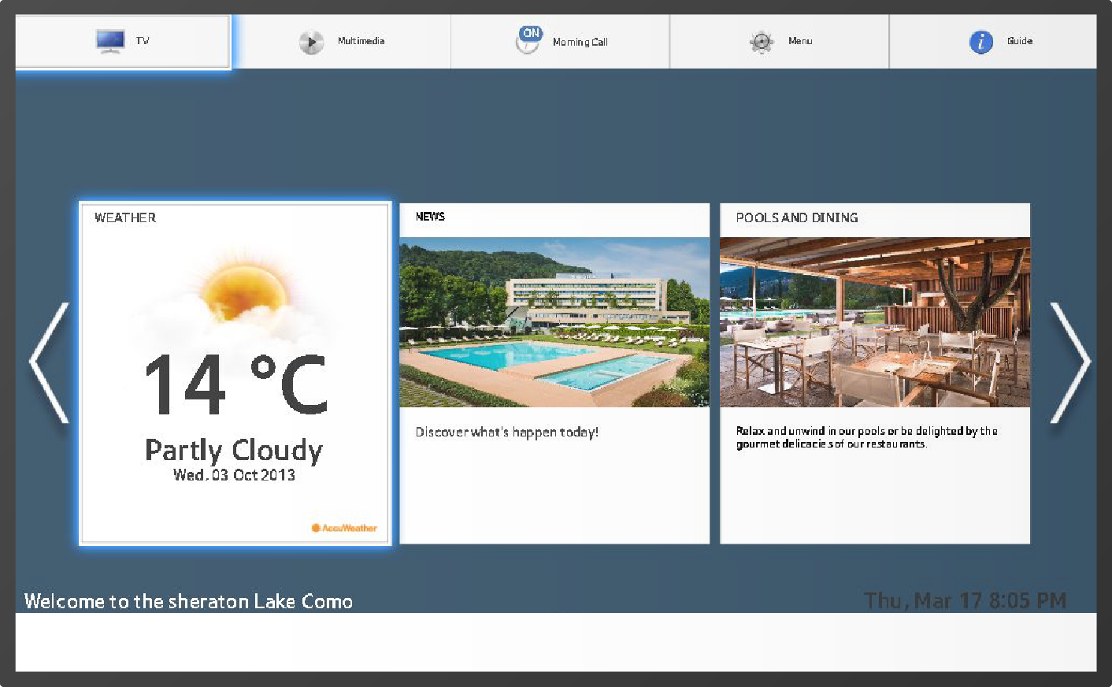The height and width of the screenshot is (687, 1112).
Task: Click the Welcome to the sheraton Lake Como message
Action: pyautogui.click(x=188, y=601)
